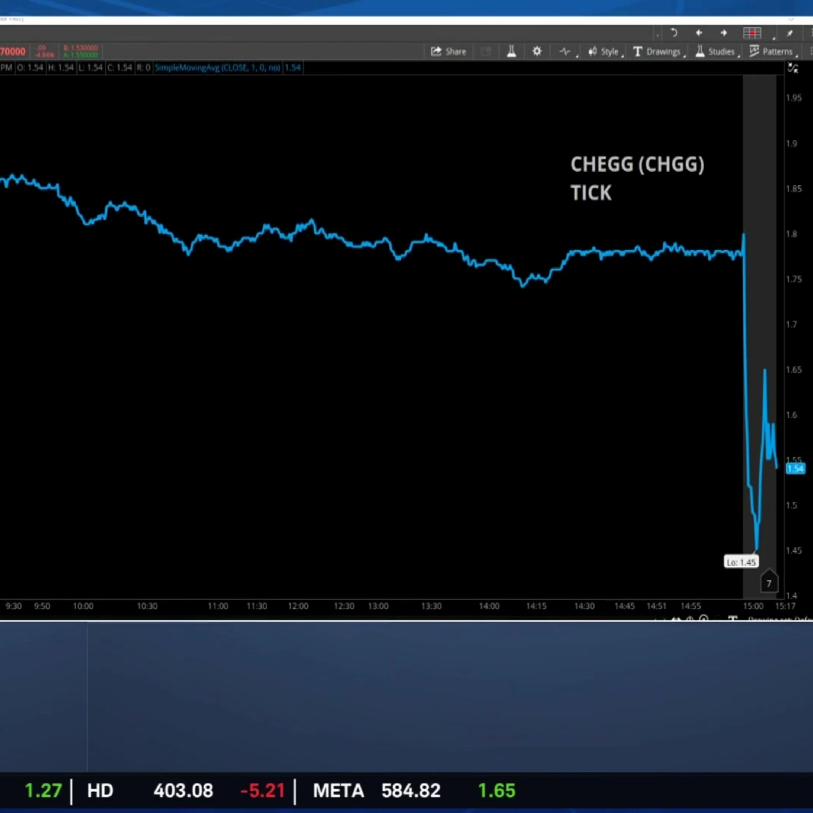Click the Share button
Screen dimensions: 813x813
click(448, 51)
